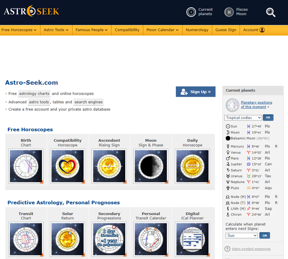Click the Free Horoscopes section heading
Screen dimensions: 288x259
click(x=30, y=129)
